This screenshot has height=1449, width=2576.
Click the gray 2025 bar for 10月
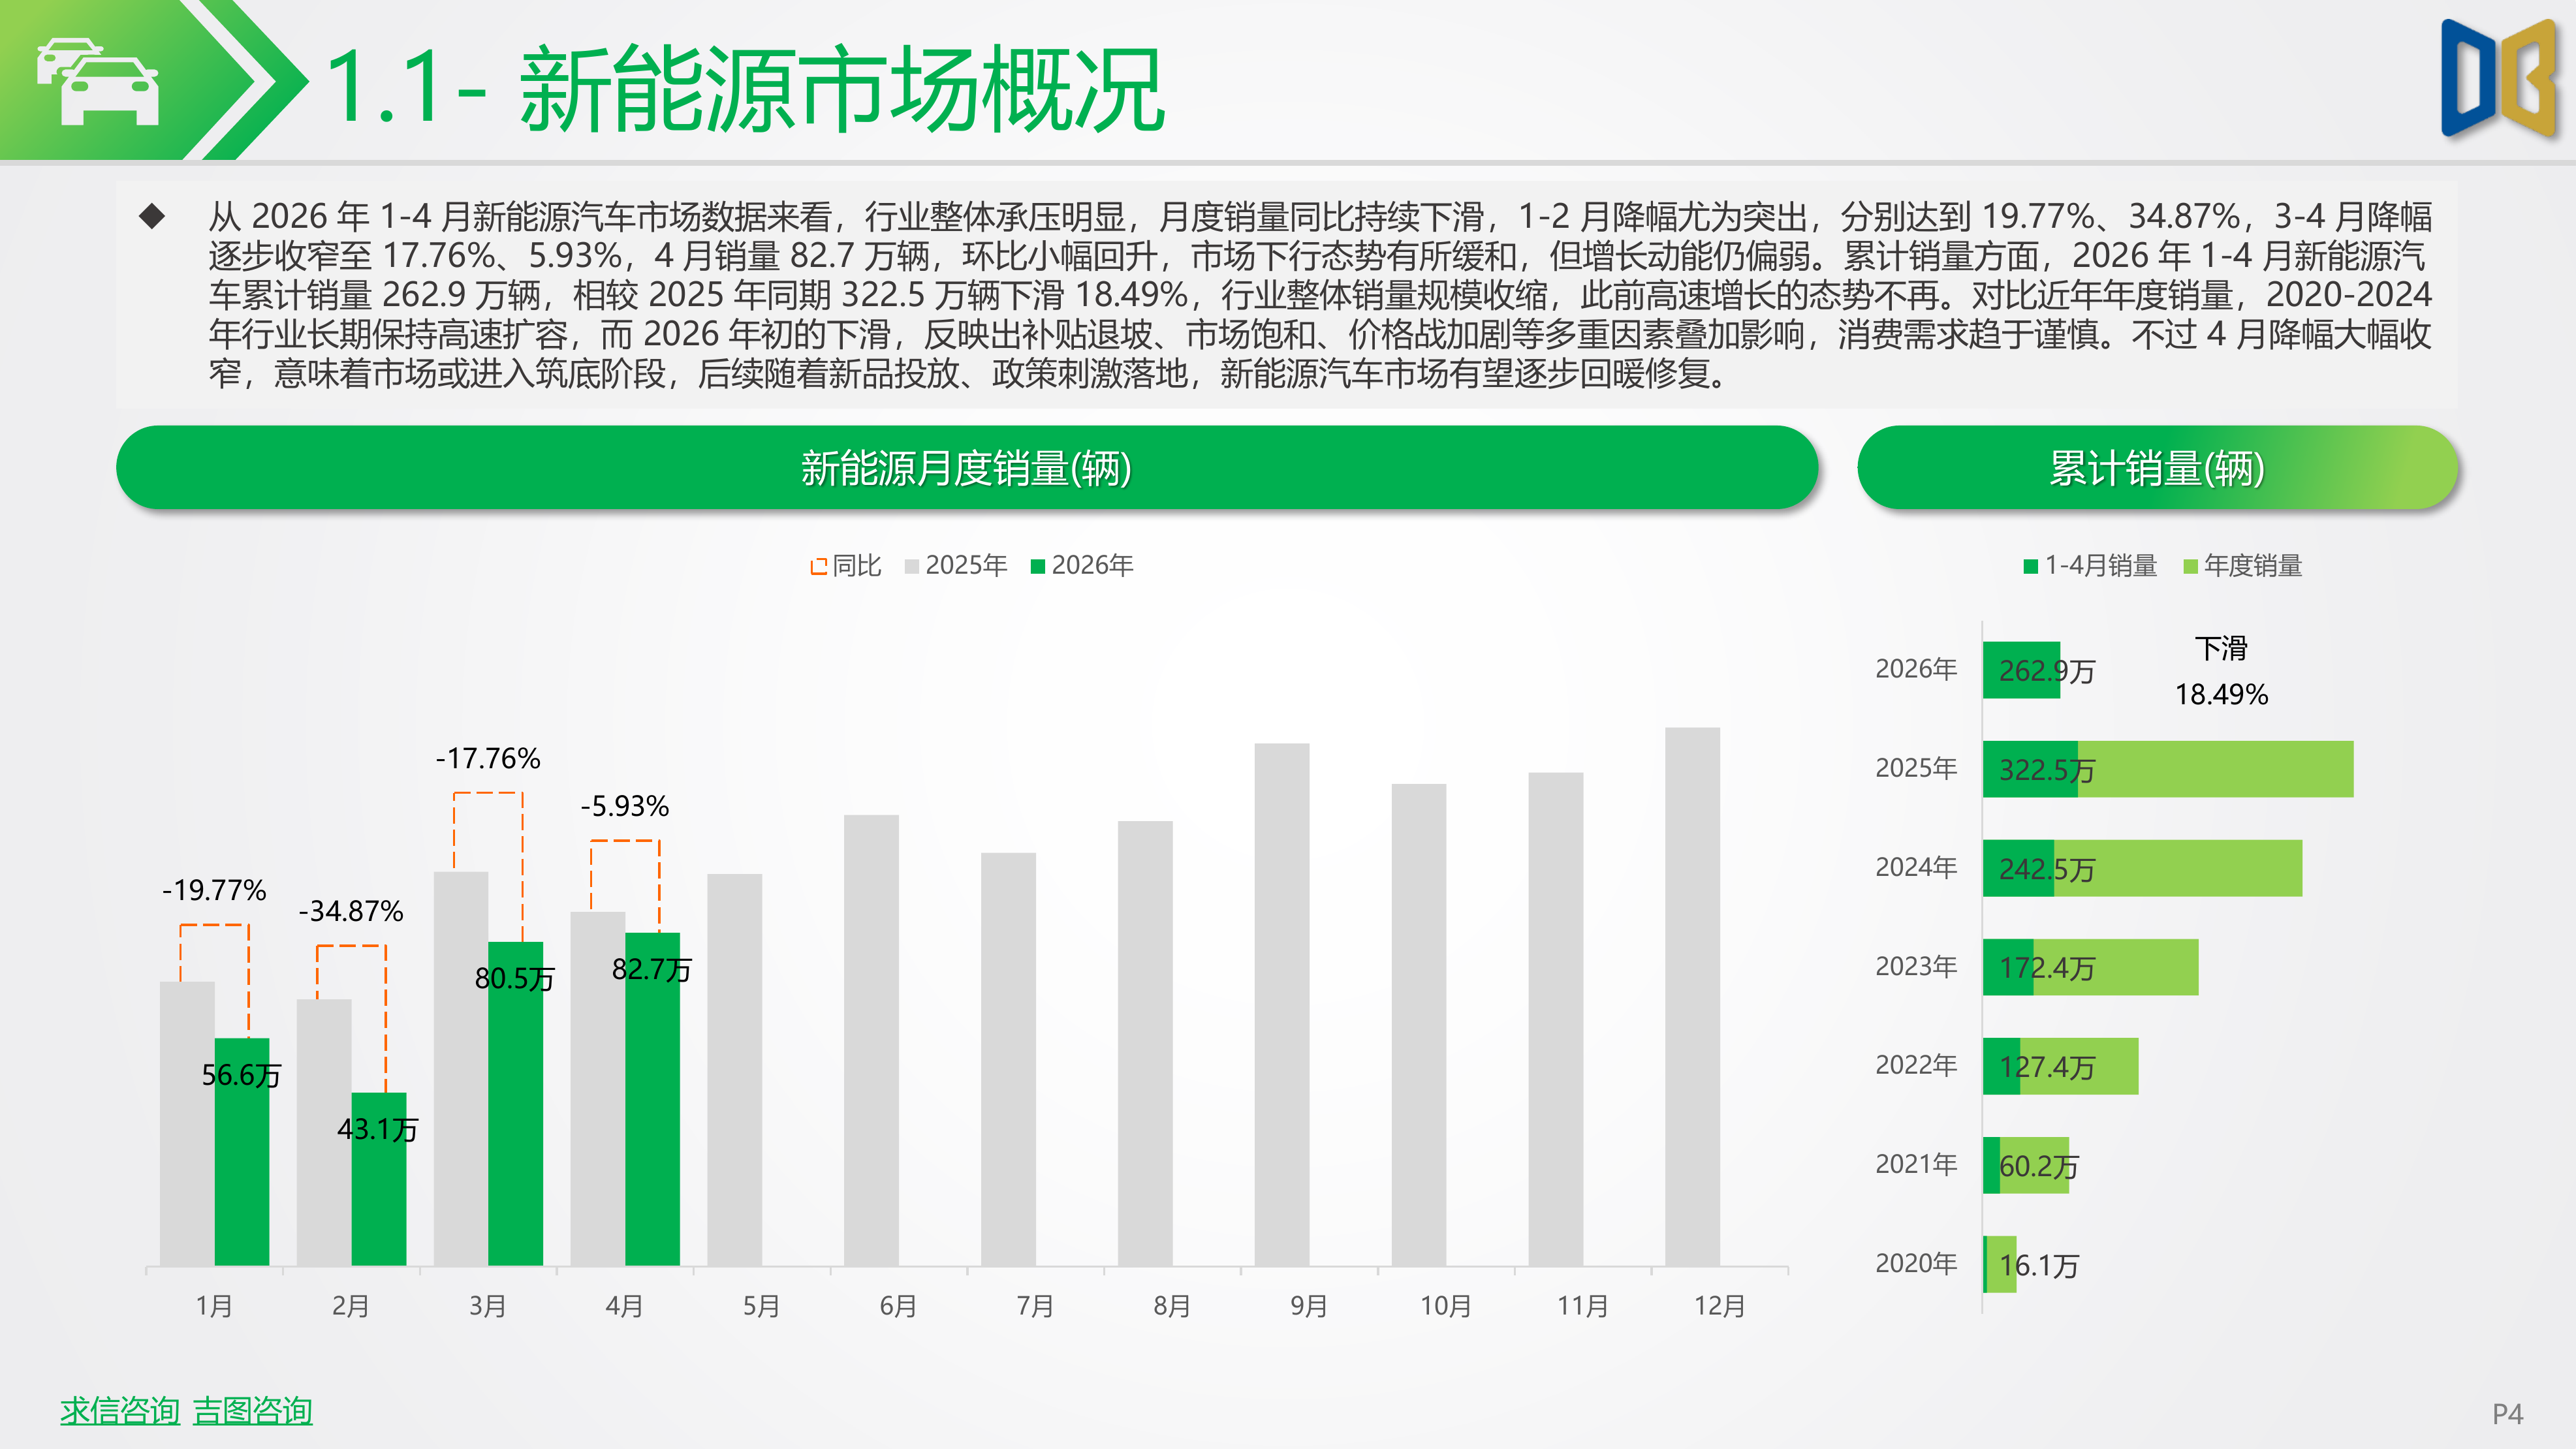click(x=1419, y=1025)
